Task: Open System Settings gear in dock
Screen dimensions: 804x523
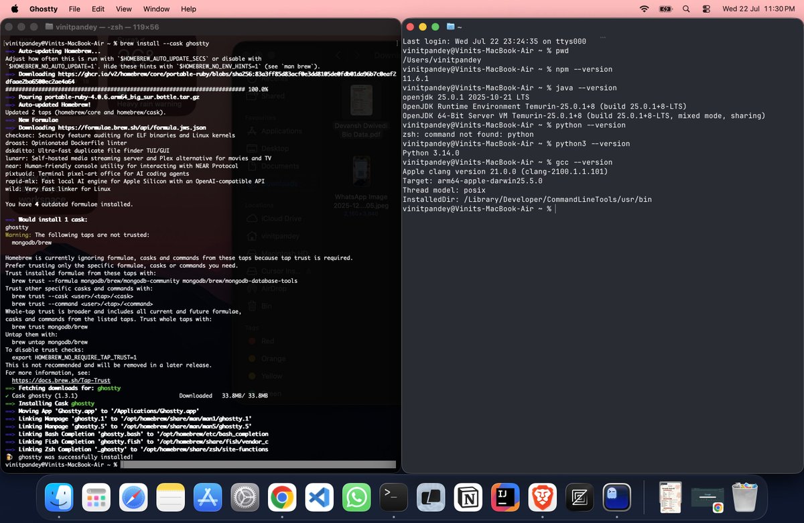Action: pos(245,498)
